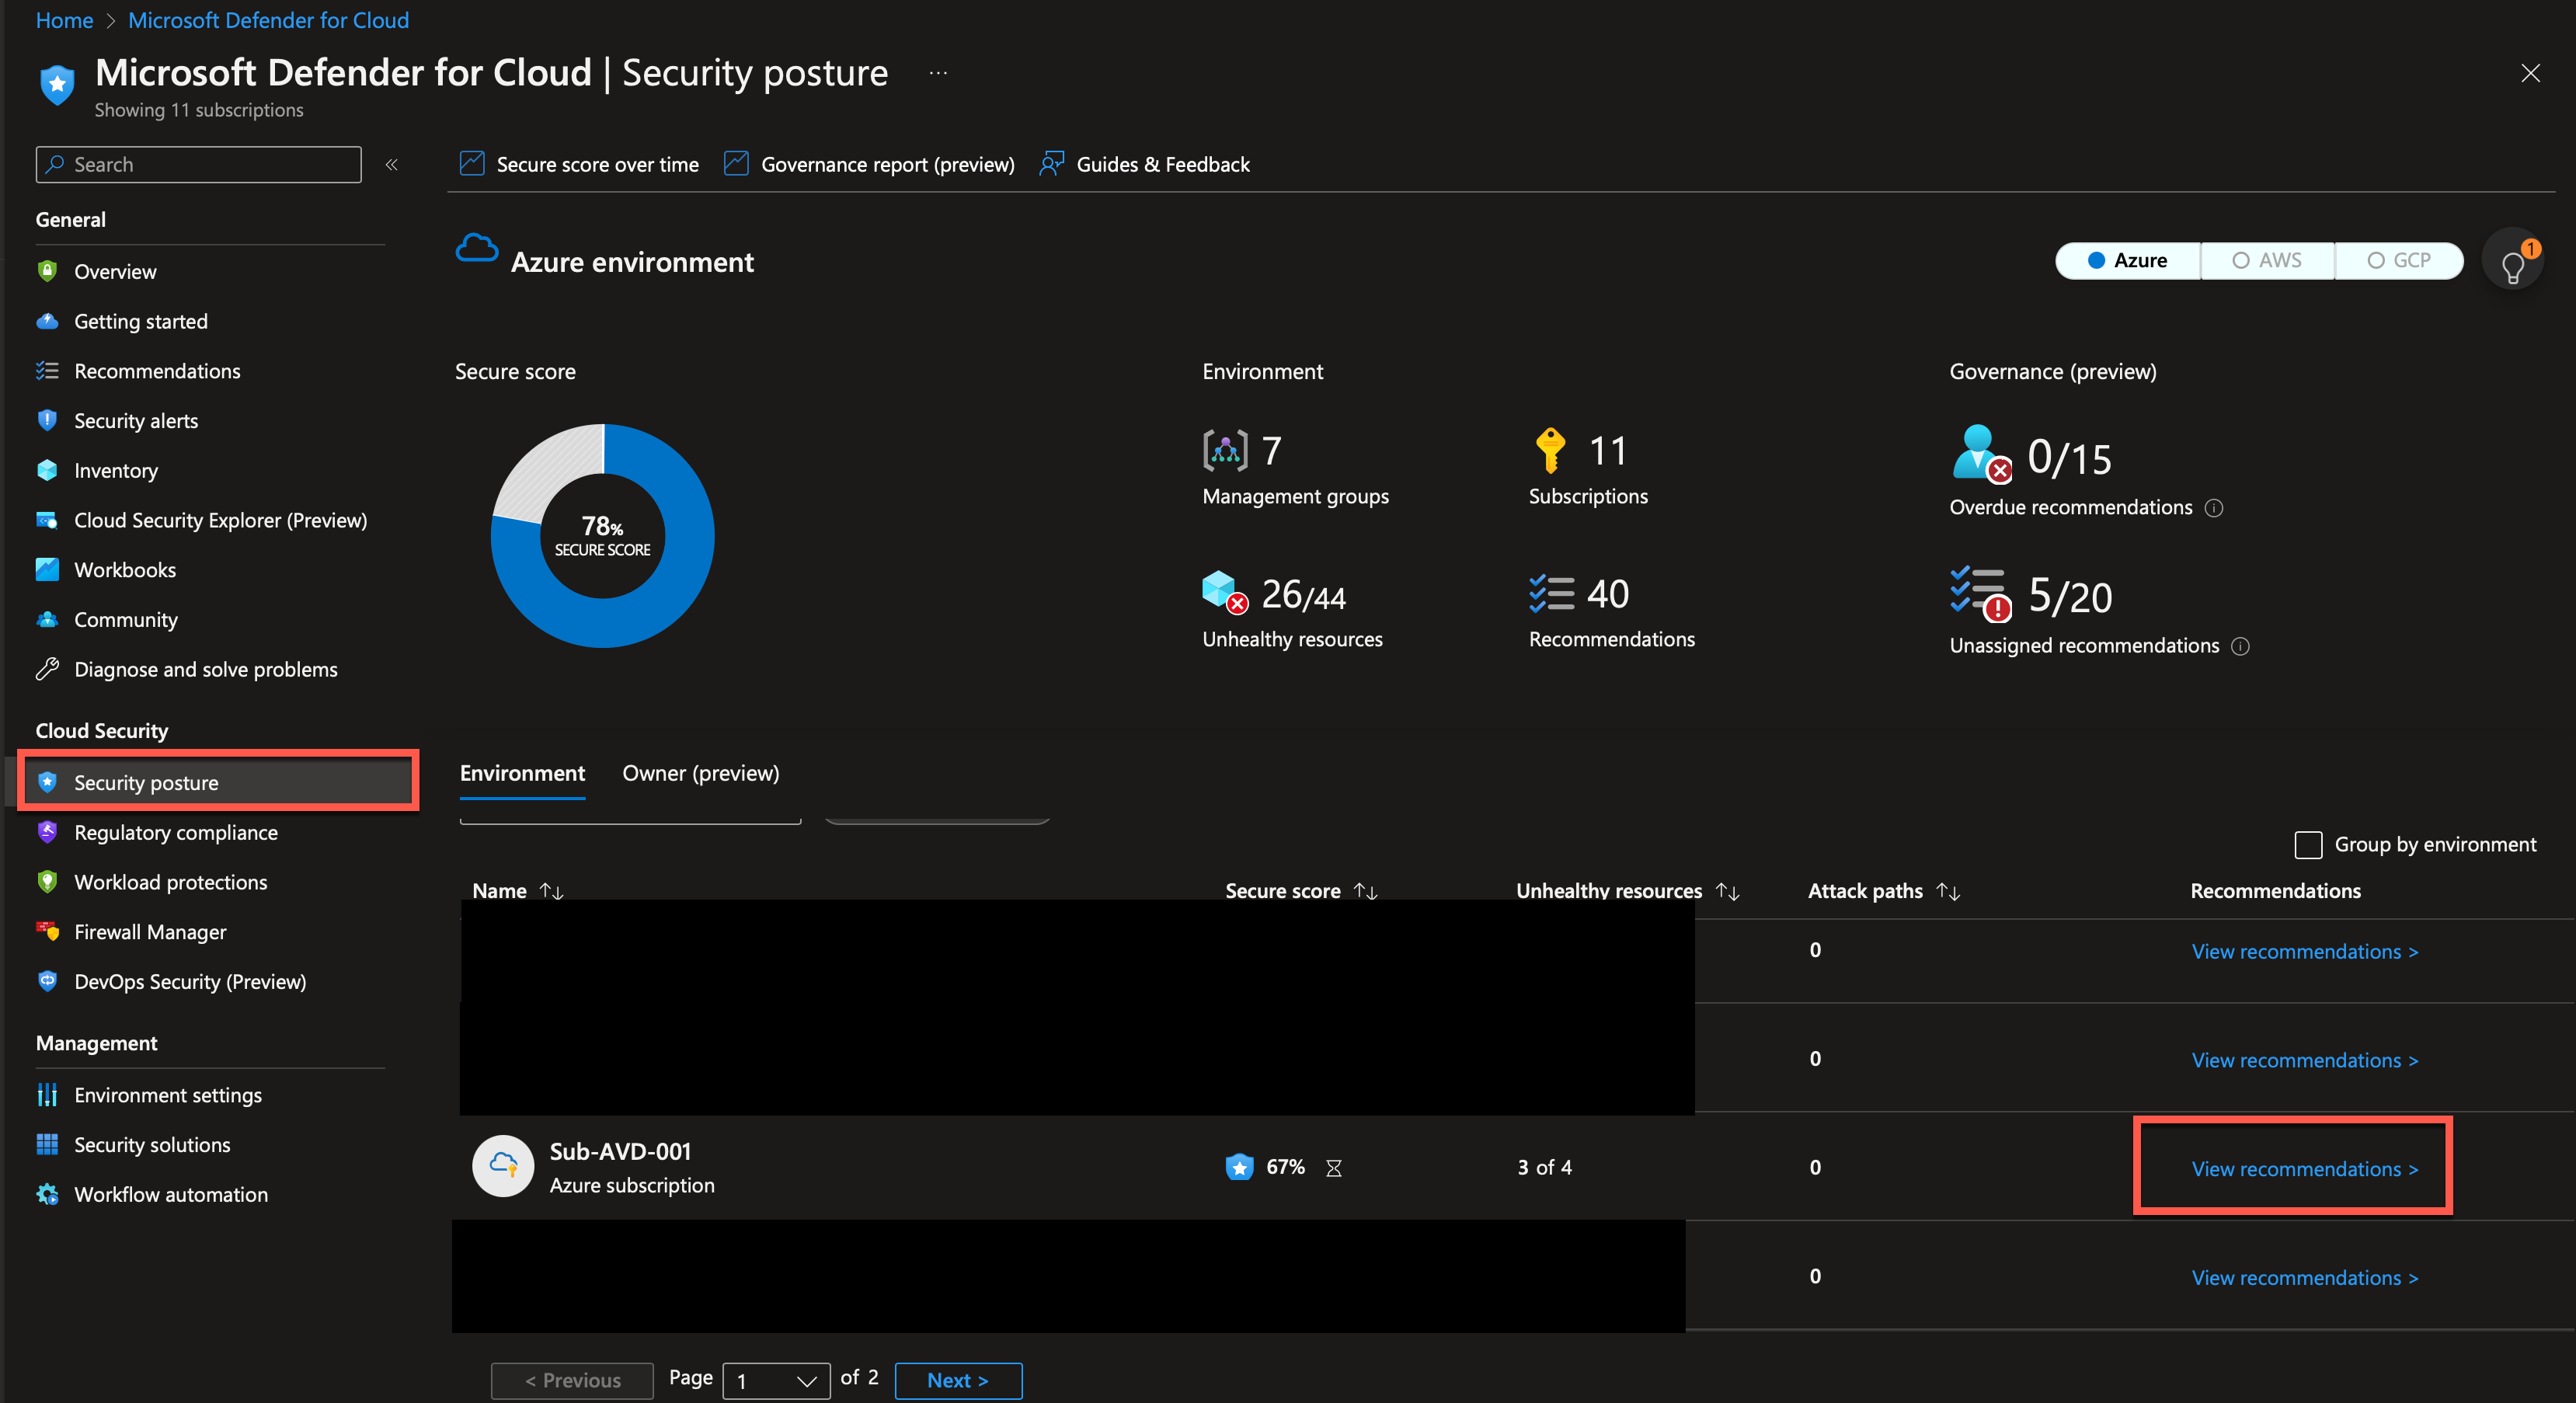
Task: Click the Recommendations checklist icon beside 40
Action: (x=1551, y=593)
